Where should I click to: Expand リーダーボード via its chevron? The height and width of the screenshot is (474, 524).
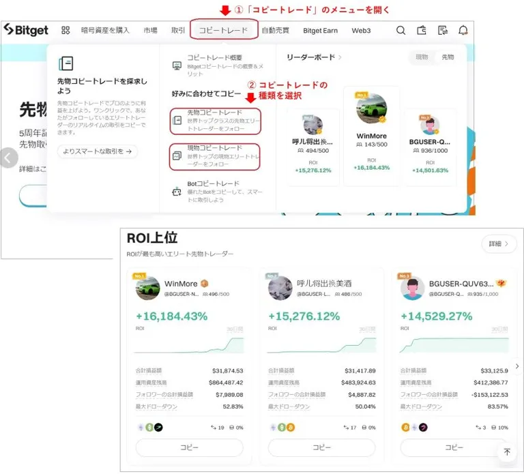point(340,57)
